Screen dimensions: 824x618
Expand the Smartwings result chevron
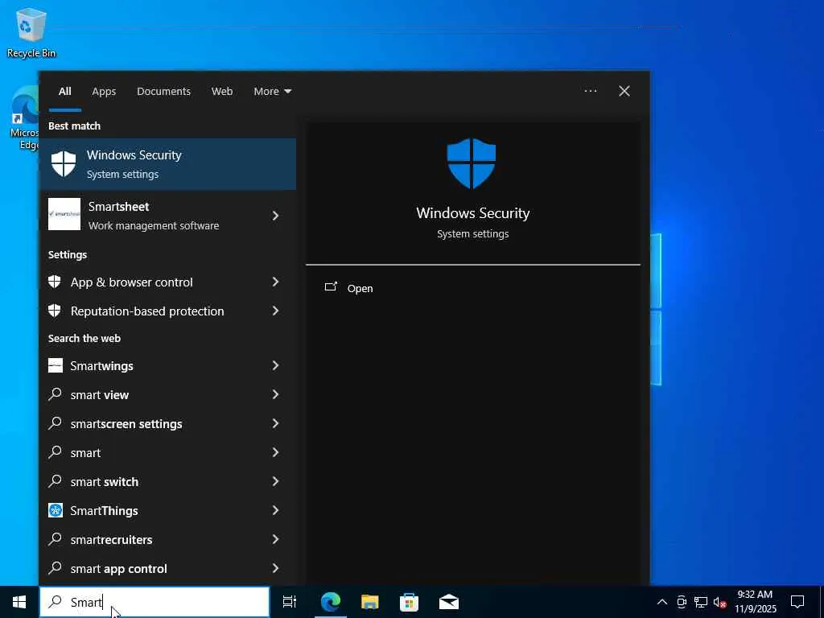(x=275, y=365)
